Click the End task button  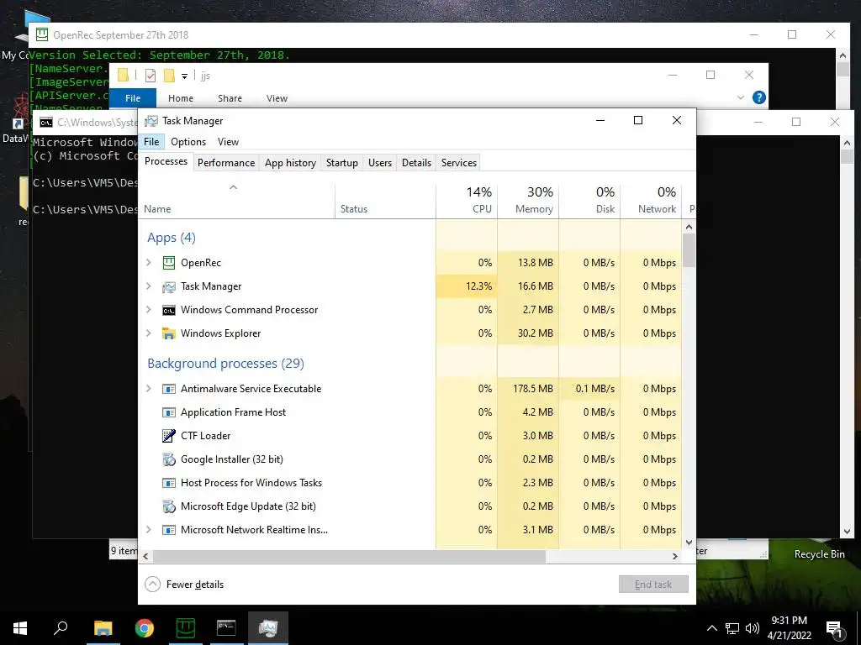pyautogui.click(x=653, y=585)
